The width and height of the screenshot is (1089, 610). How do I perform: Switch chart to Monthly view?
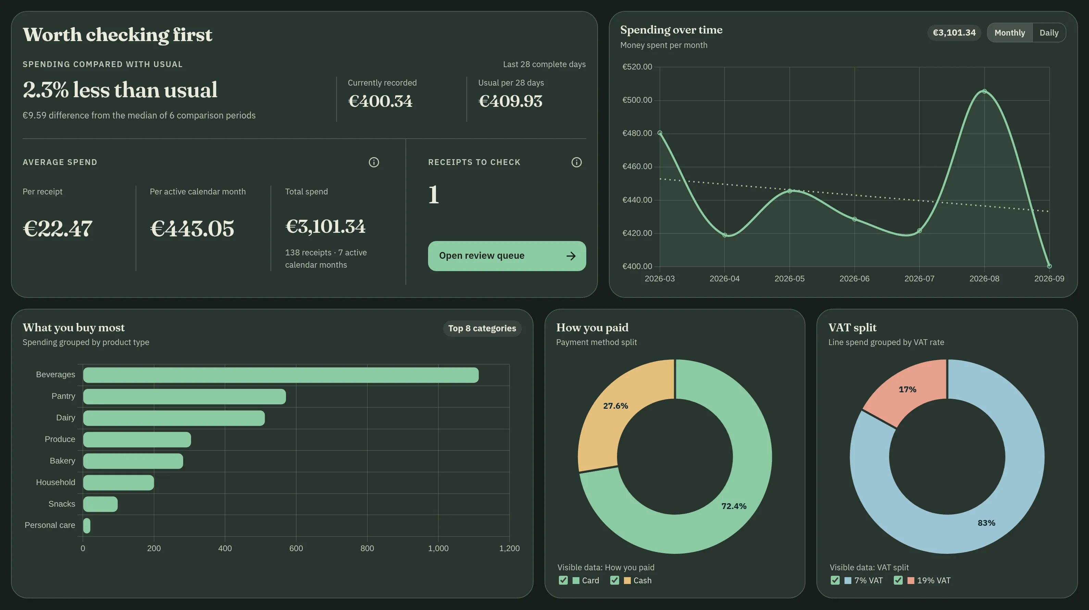point(1010,33)
